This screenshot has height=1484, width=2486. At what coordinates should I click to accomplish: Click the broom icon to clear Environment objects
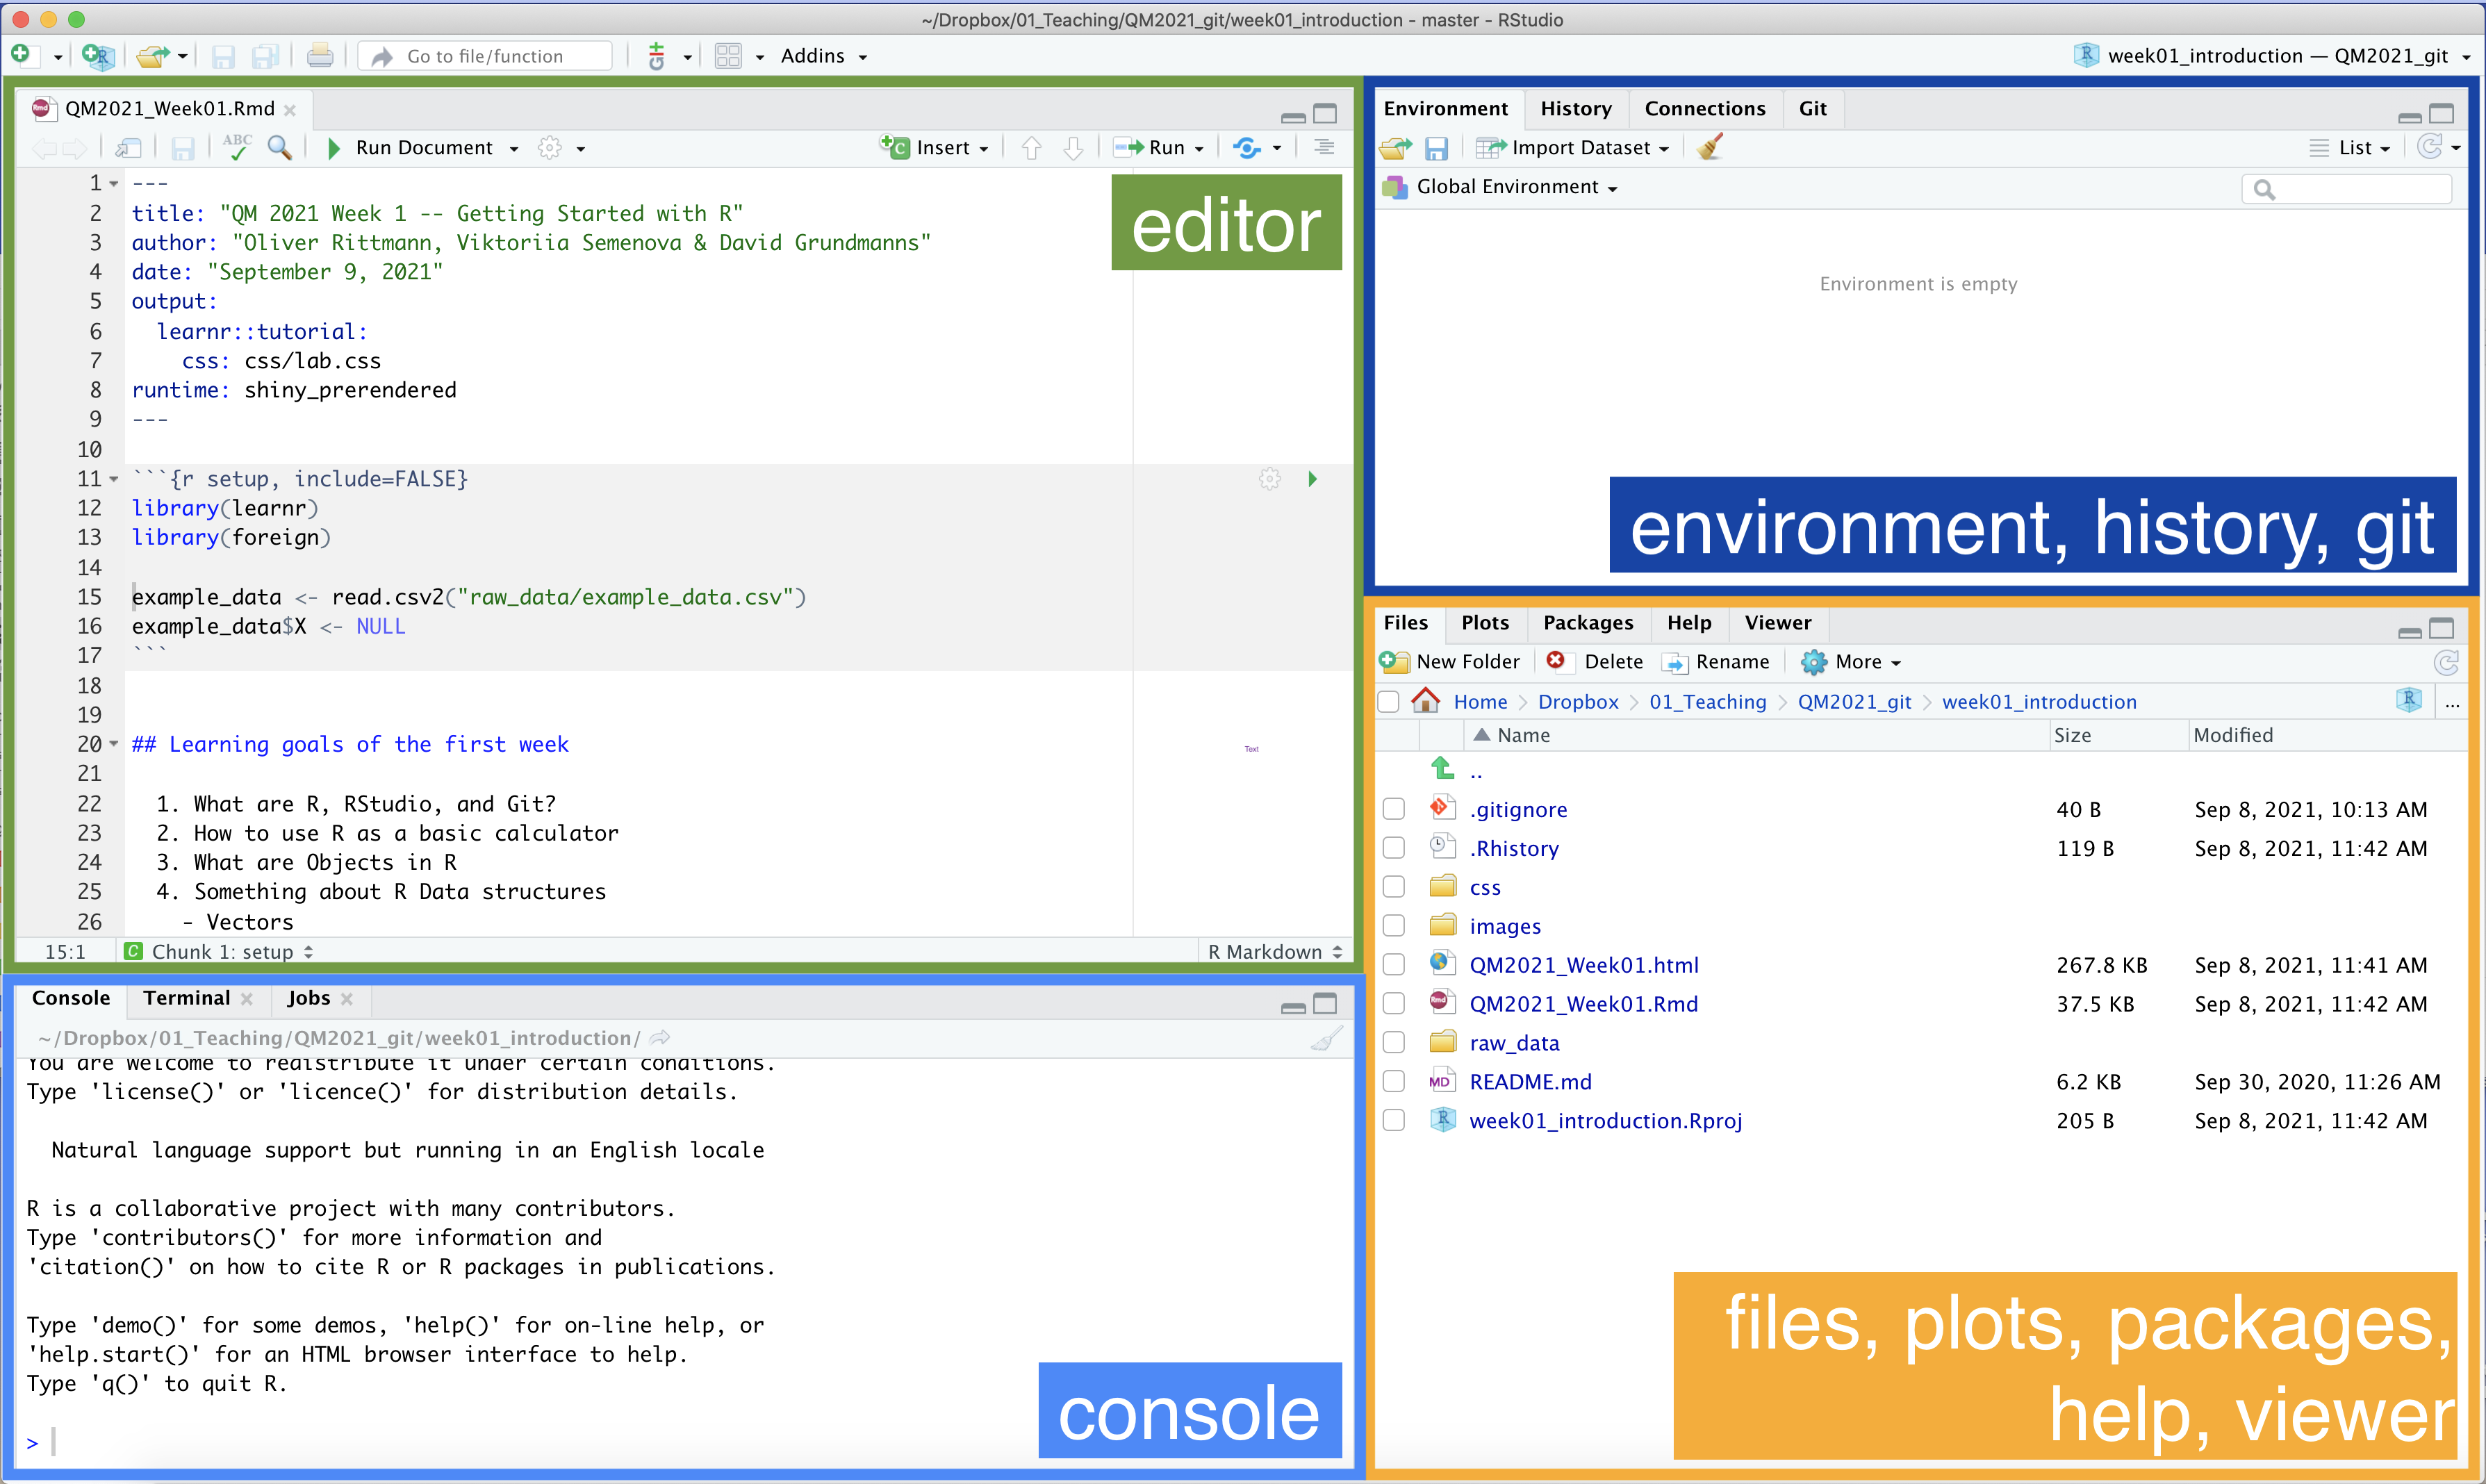pos(1709,148)
